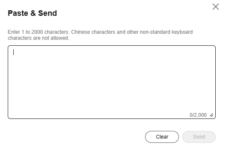Screen dimensions: 226x154
Task: Click the center of the large text field
Action: (x=112, y=82)
